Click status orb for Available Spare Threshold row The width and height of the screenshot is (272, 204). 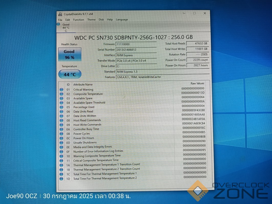click(61, 103)
